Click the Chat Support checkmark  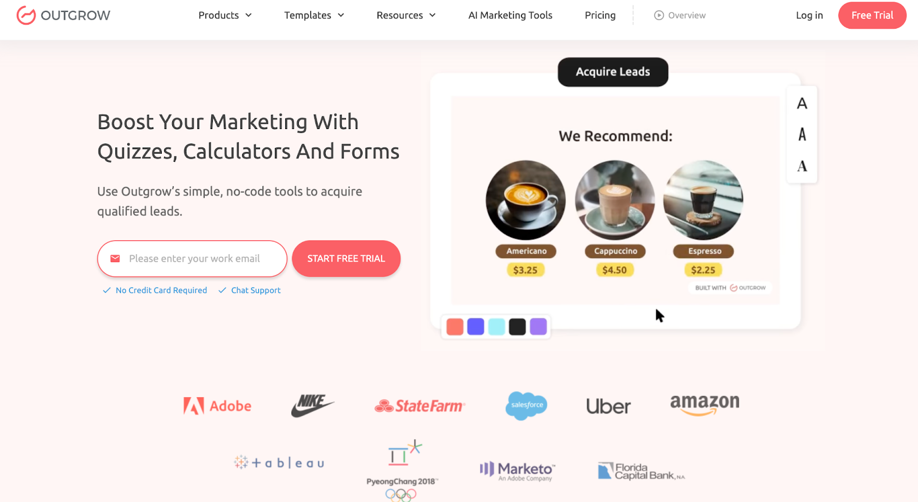222,290
